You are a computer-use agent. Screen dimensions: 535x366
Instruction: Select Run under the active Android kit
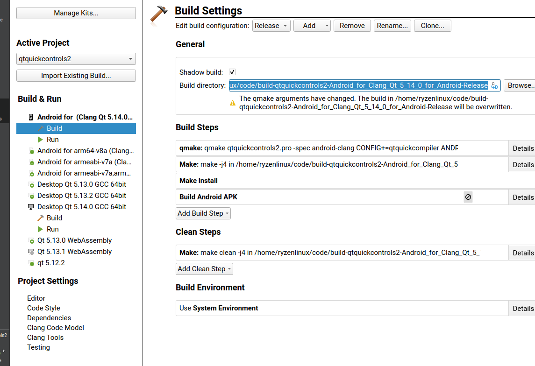click(53, 140)
